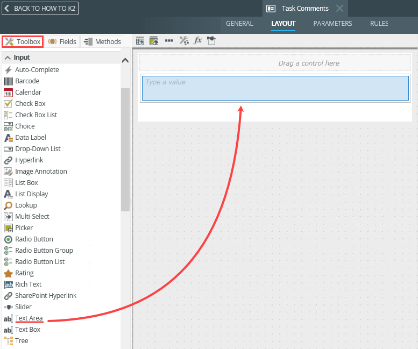The image size is (418, 349).
Task: Click the toolbox vertical scrollbar
Action: tap(125, 149)
